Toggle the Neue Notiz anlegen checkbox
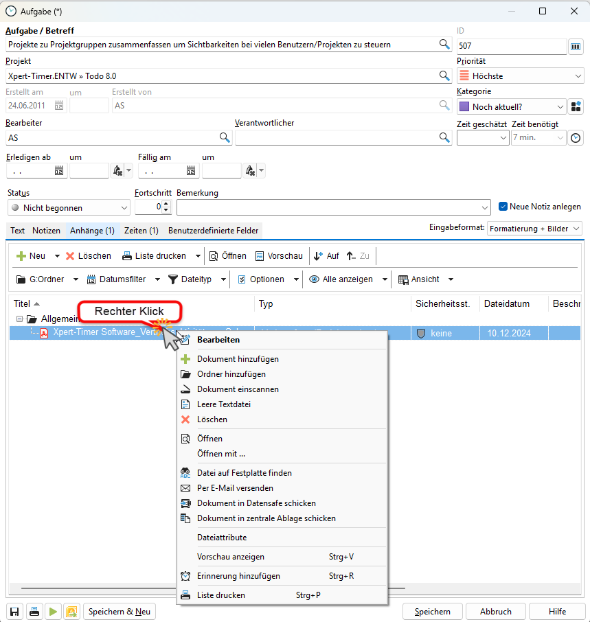590x622 pixels. pyautogui.click(x=503, y=206)
